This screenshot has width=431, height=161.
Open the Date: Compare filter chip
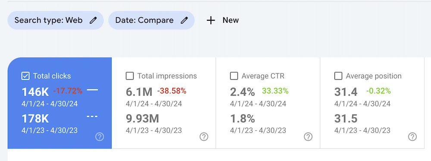[x=151, y=20]
